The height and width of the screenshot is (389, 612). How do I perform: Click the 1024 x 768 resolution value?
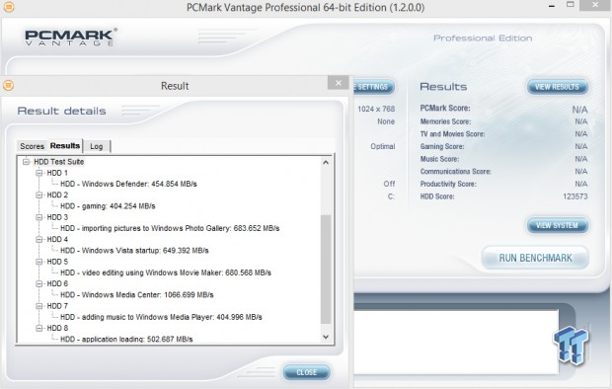click(x=376, y=109)
